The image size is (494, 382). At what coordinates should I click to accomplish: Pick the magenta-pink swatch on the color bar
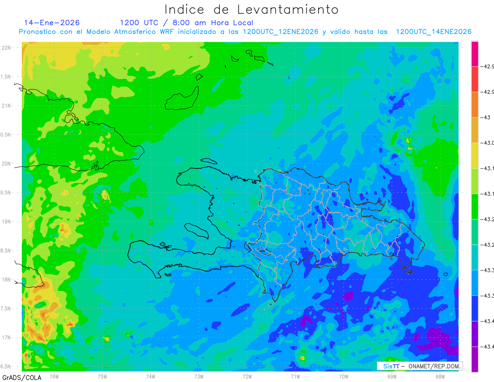[475, 54]
